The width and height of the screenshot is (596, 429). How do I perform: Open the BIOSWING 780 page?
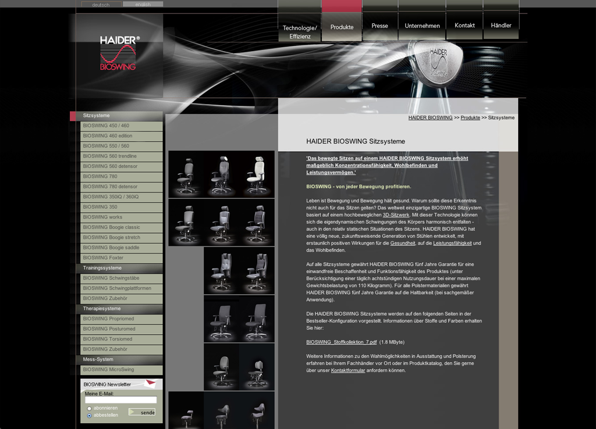tap(121, 177)
